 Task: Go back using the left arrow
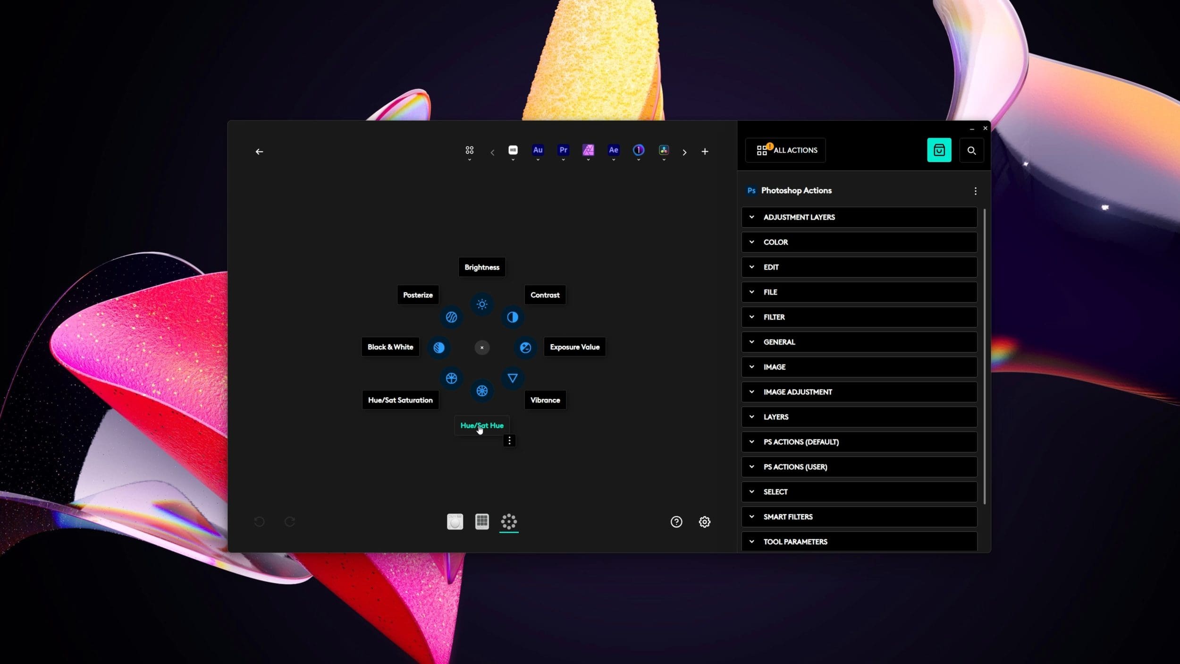259,152
